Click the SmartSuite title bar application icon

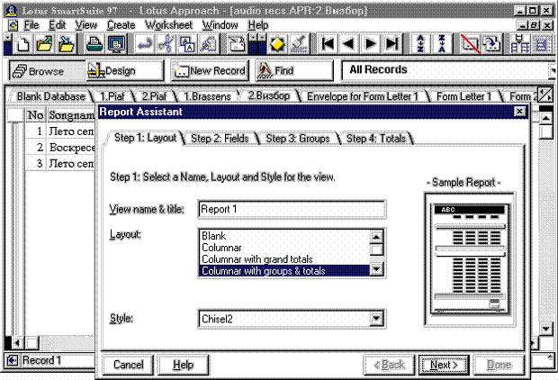(x=12, y=10)
